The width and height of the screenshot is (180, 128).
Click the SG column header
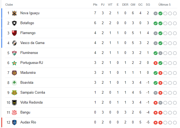(148, 5)
